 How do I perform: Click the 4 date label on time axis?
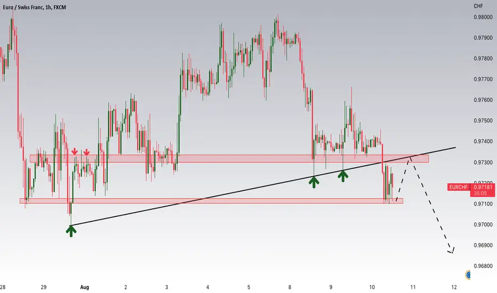tap(207, 287)
